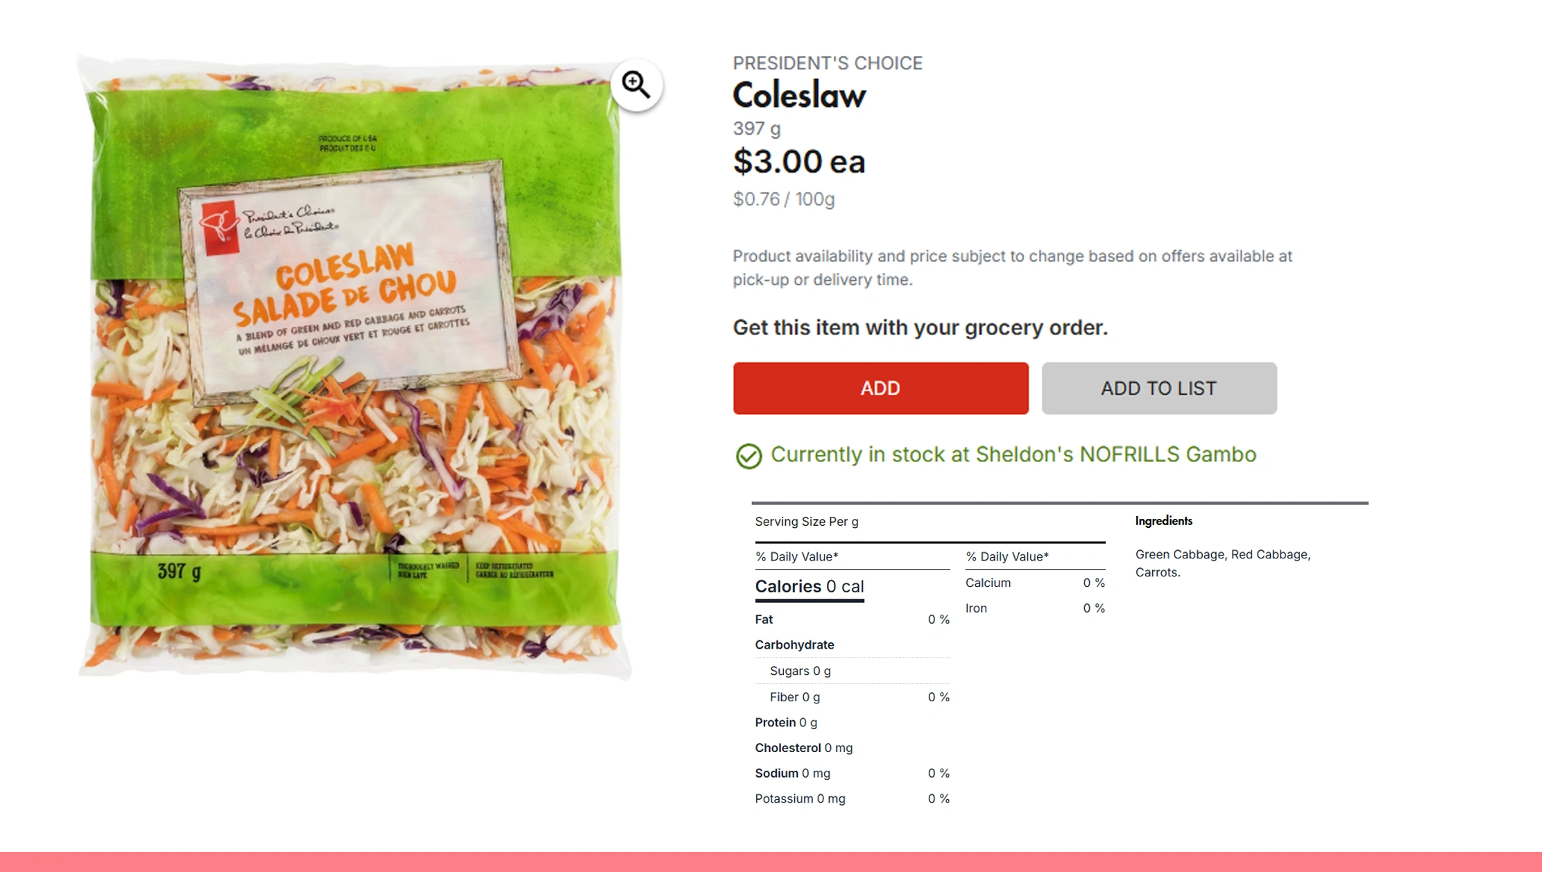Select the ADD TO LIST button
This screenshot has height=872, width=1542.
point(1158,388)
